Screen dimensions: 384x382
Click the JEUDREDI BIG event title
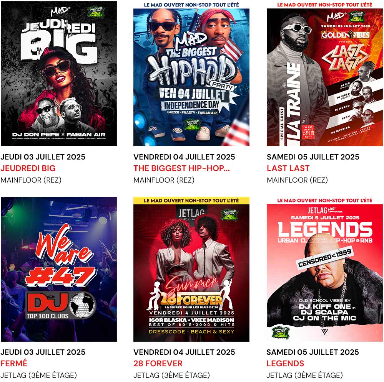click(28, 168)
